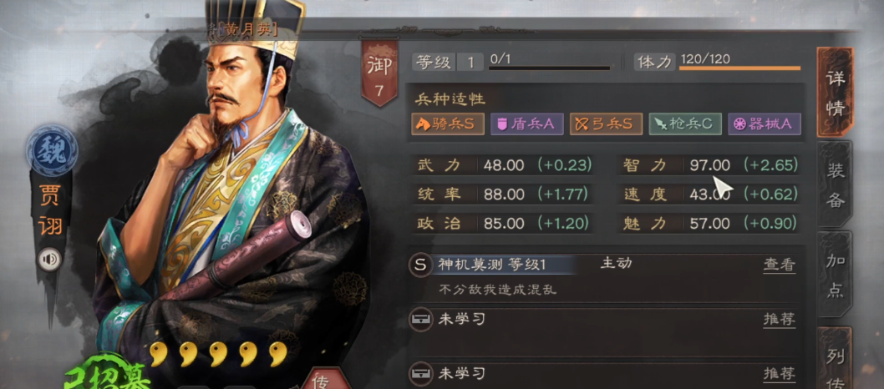Image resolution: width=884 pixels, height=389 pixels.
Task: Open the 加点 tab
Action: pos(835,275)
